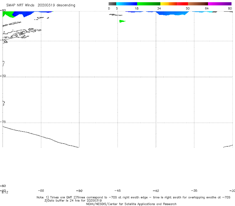
Task: Click the longitude label -40
Action: 156,191
